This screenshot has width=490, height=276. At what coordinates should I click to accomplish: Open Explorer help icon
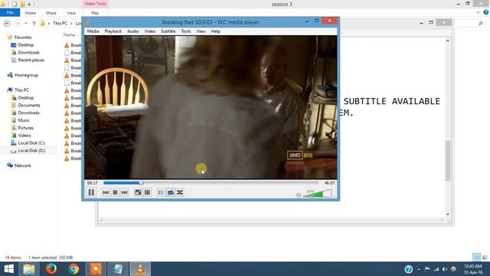click(x=486, y=12)
